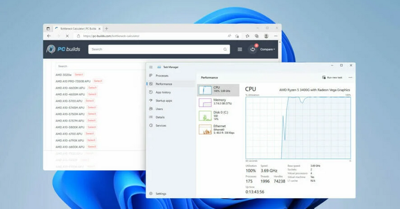Viewport: 400px width, 209px height.
Task: Open a new browser tab
Action: [x=106, y=29]
